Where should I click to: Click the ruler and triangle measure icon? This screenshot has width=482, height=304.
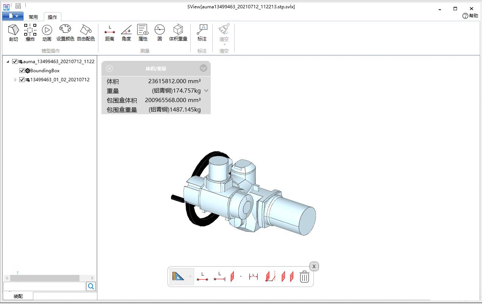178,277
